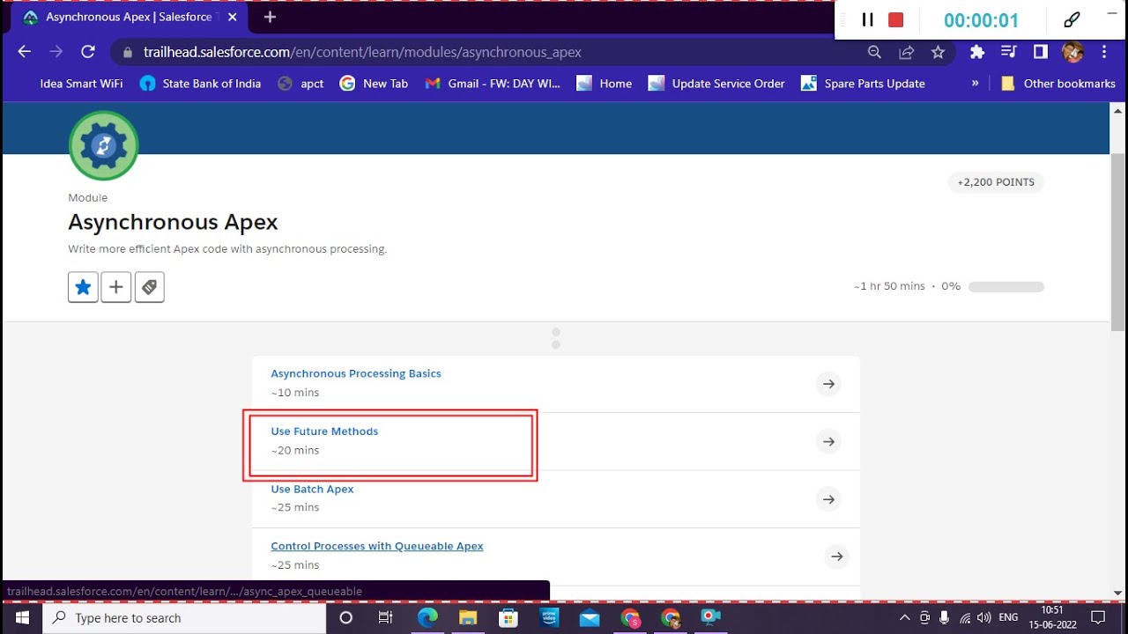Add the module using the plus button
The width and height of the screenshot is (1128, 634).
pos(116,287)
